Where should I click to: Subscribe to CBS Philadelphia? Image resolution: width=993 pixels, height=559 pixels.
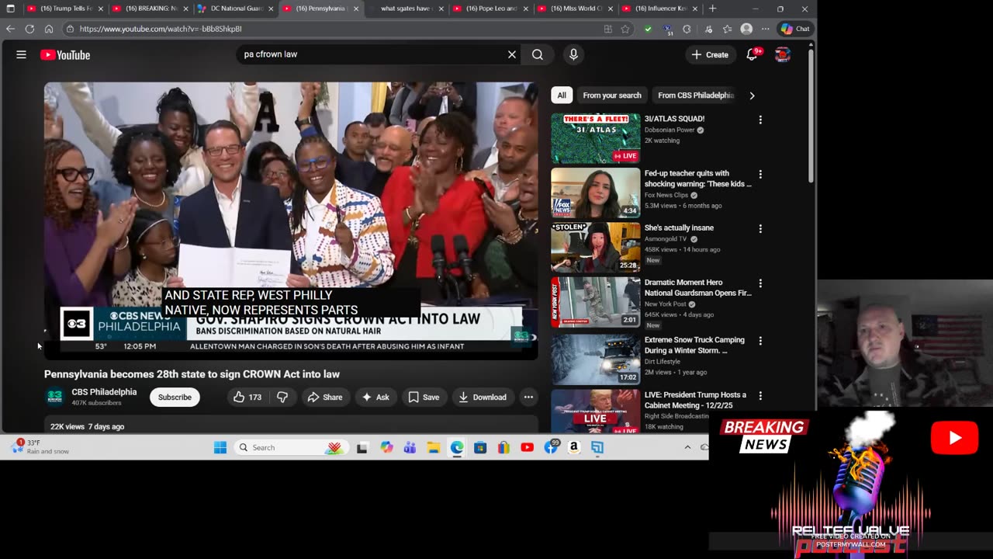[175, 397]
